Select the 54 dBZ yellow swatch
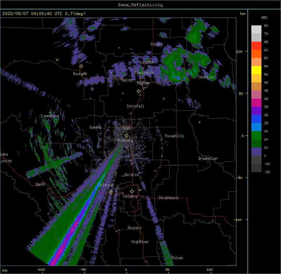The width and height of the screenshot is (281, 274). pos(256,70)
